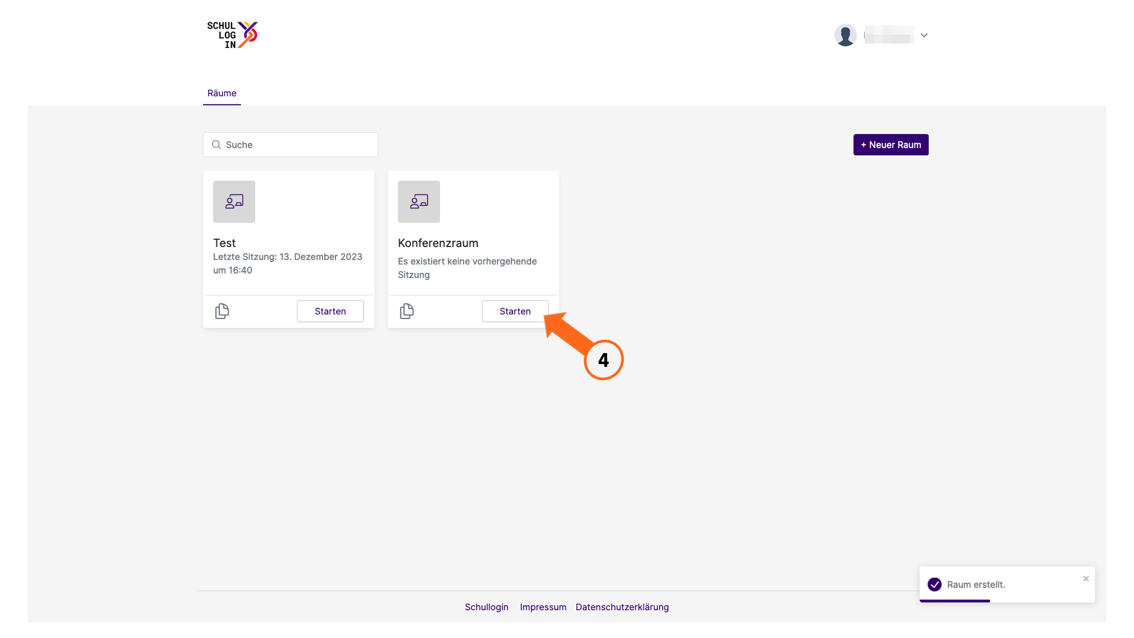
Task: Open the Konferenzraum room thumbnail icon
Action: pyautogui.click(x=419, y=201)
